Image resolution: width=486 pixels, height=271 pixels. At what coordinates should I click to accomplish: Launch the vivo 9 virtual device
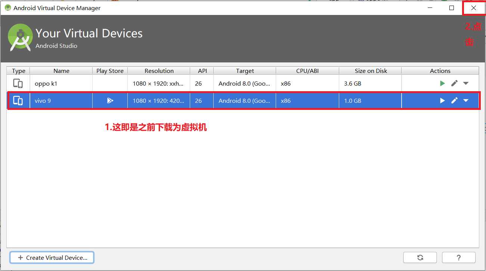click(442, 101)
